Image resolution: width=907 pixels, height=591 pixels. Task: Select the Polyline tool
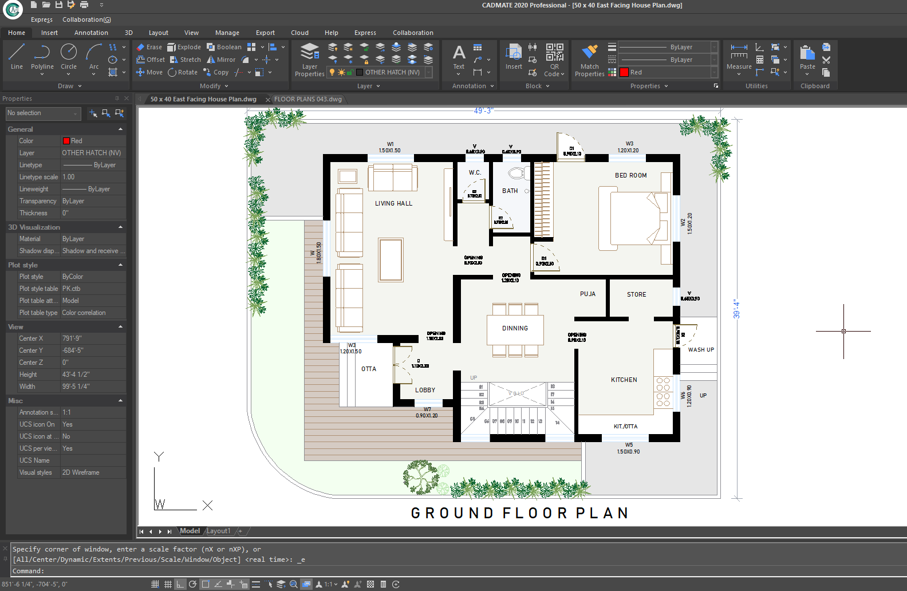point(42,57)
